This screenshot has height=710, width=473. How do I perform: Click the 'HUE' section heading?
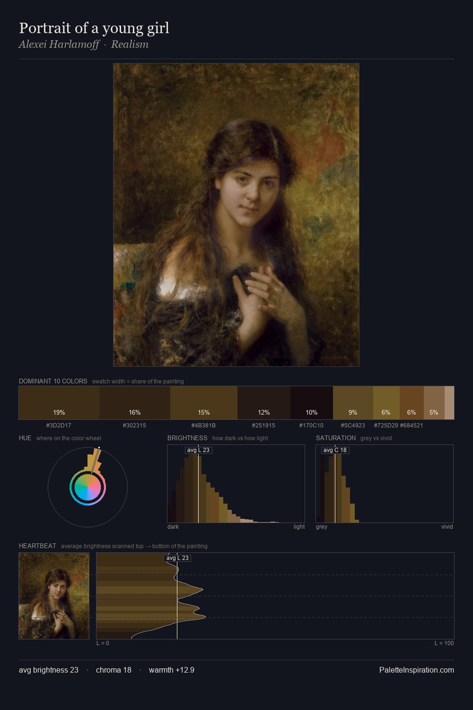click(25, 438)
